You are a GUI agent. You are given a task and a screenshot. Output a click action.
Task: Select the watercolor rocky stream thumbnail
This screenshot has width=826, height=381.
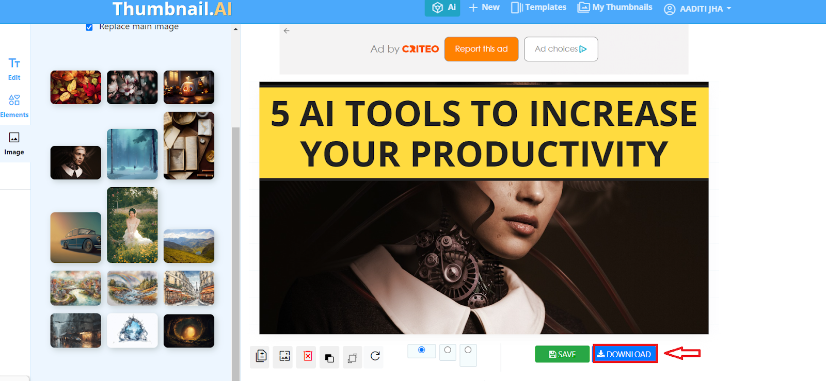(132, 288)
